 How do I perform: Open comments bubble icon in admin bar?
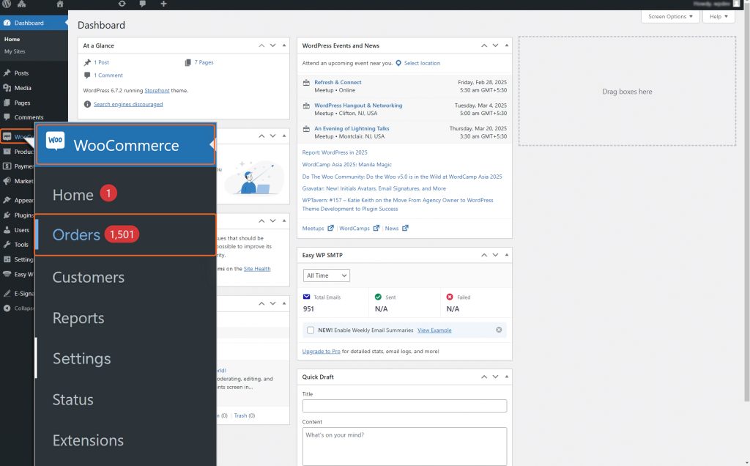pyautogui.click(x=142, y=4)
